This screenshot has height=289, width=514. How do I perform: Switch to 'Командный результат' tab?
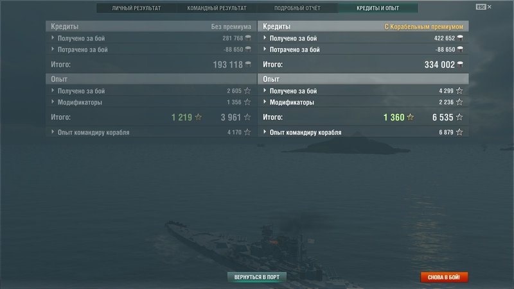click(x=217, y=8)
